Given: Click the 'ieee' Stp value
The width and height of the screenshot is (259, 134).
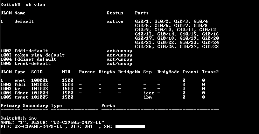Looking at the screenshot, I should (149, 93).
